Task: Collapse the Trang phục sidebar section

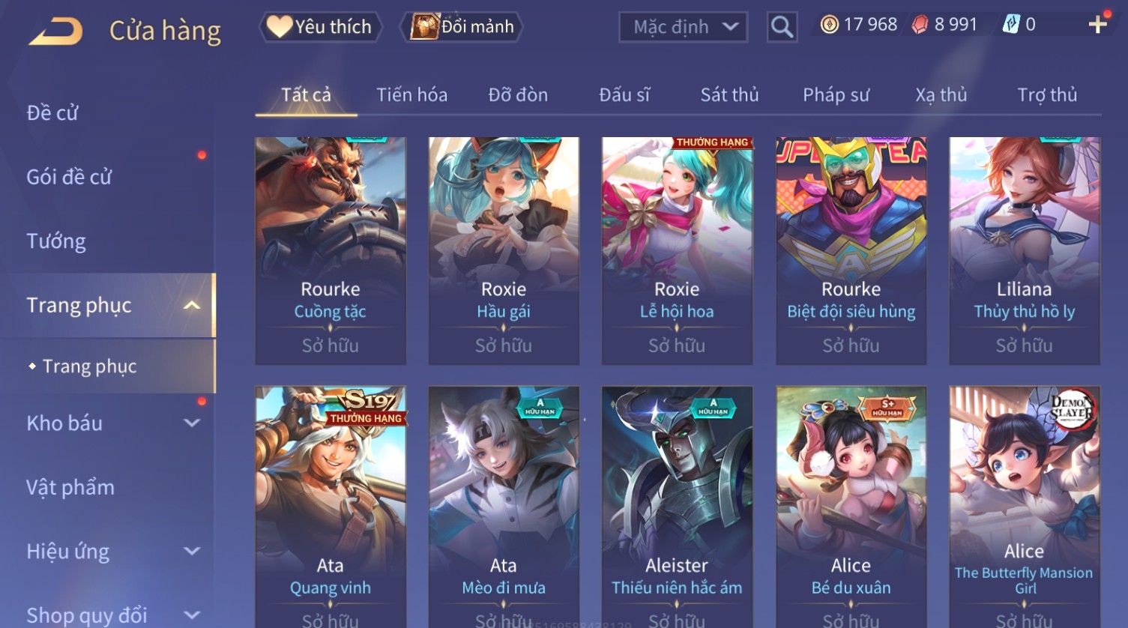Action: coord(192,305)
